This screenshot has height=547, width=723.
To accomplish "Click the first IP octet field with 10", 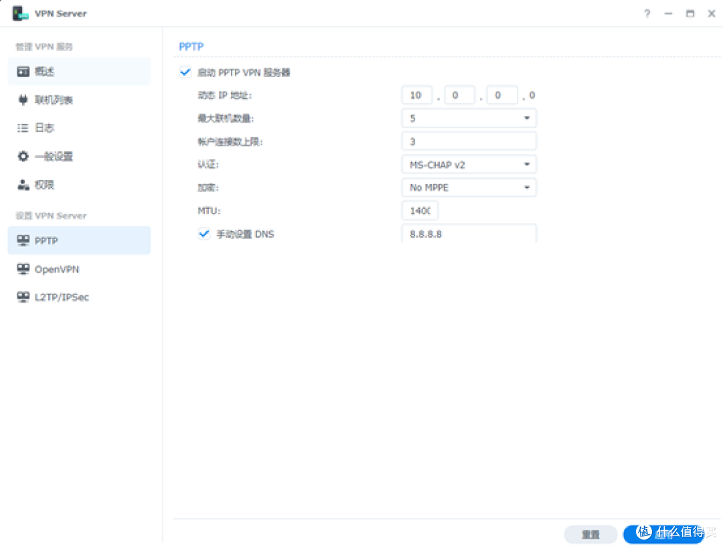I will (x=417, y=96).
